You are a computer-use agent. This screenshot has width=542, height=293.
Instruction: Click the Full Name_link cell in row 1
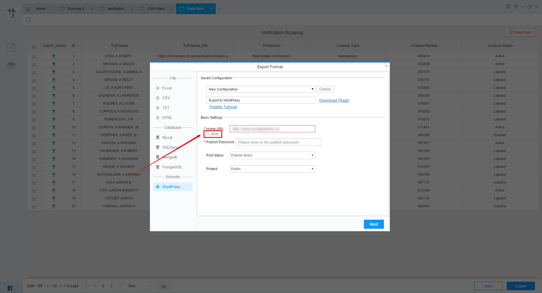[195, 56]
